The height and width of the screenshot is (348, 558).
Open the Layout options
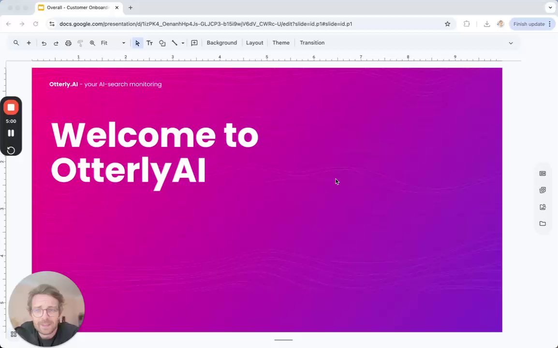pos(254,43)
